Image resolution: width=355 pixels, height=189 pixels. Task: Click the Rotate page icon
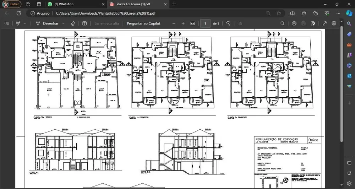(x=228, y=23)
